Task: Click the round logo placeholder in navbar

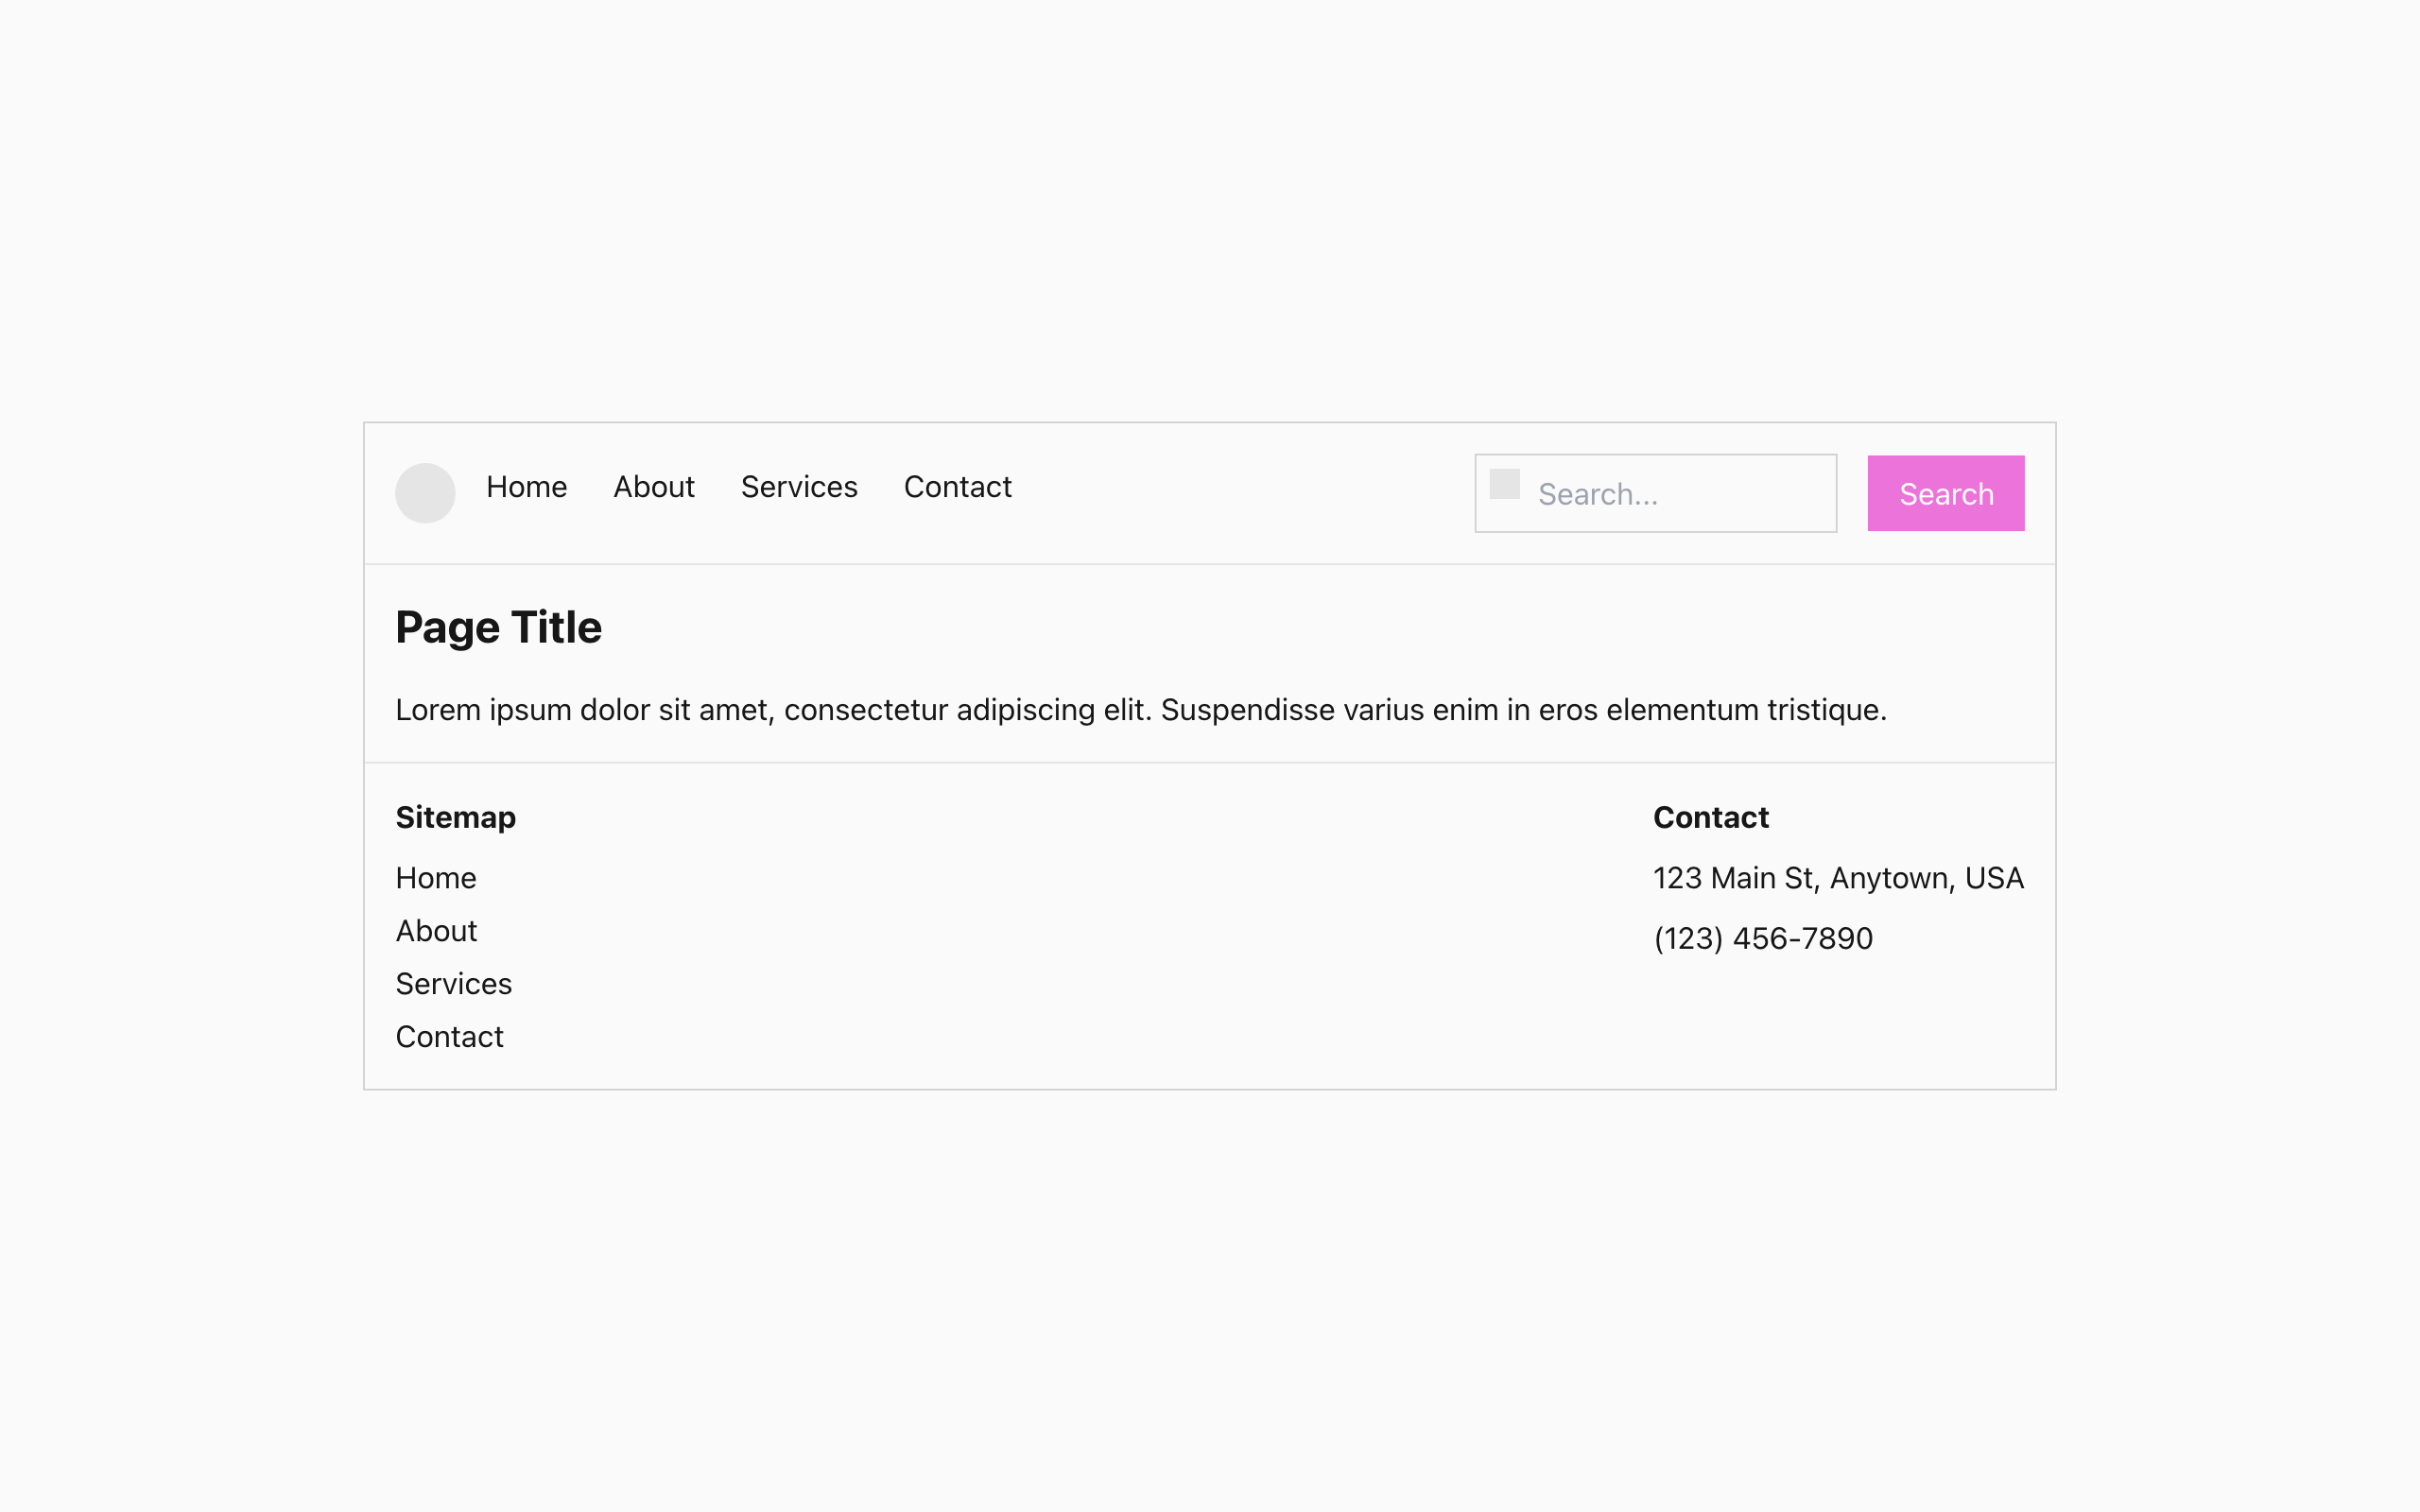Action: click(425, 493)
